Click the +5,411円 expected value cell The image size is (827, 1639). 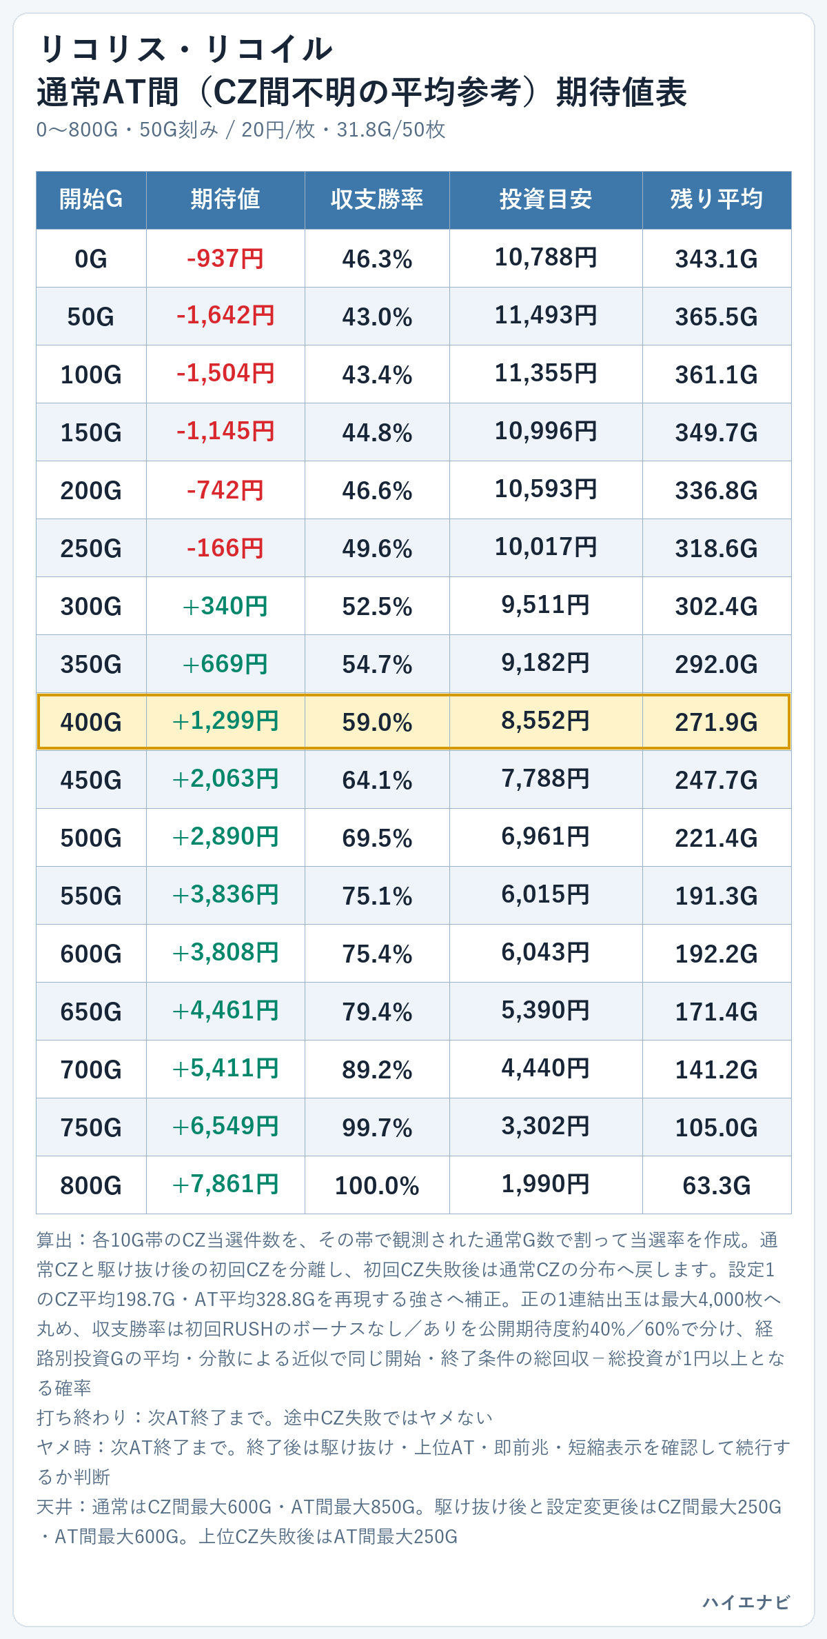click(225, 1069)
